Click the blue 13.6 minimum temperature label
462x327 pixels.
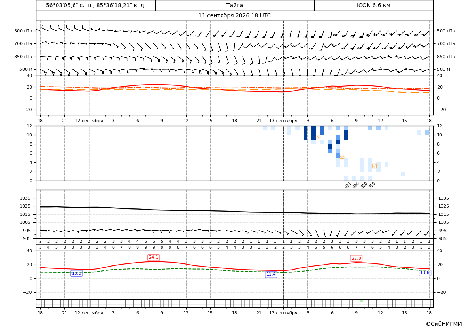coord(424,273)
